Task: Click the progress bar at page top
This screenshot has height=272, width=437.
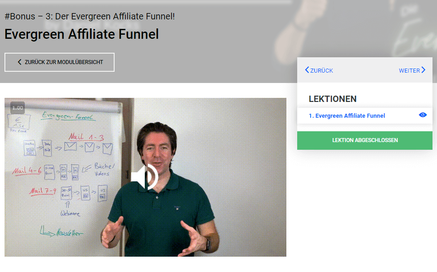Action: [146, 2]
